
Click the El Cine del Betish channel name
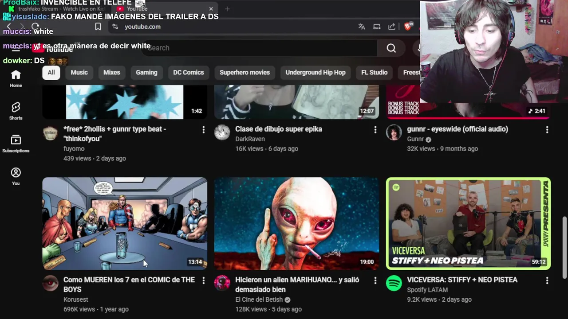pos(259,300)
